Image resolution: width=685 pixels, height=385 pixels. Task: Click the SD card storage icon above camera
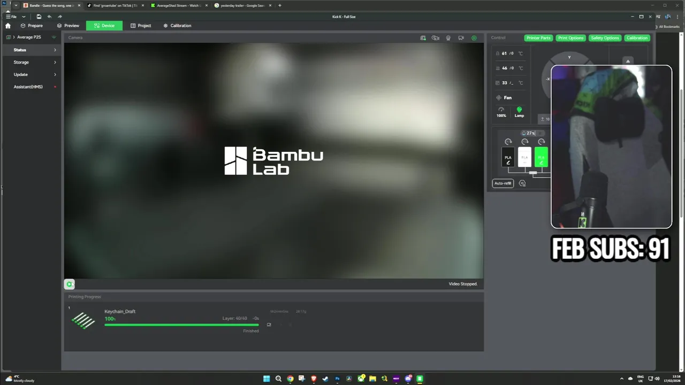point(423,38)
